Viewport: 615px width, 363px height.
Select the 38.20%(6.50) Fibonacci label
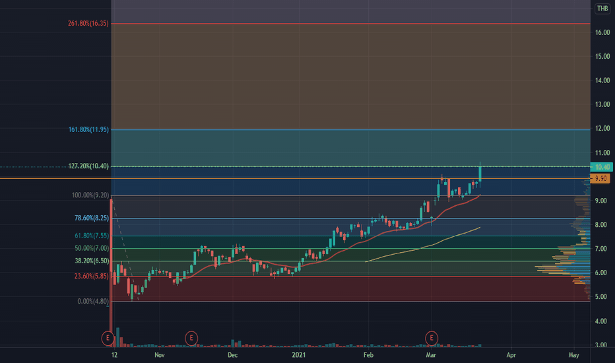pyautogui.click(x=92, y=261)
